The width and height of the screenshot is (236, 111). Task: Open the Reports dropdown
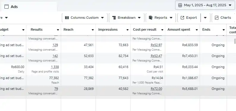click(161, 18)
